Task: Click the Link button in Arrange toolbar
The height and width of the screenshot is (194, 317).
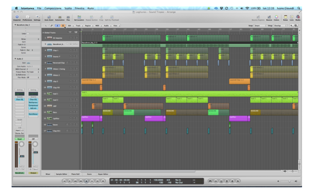Action: (52, 26)
